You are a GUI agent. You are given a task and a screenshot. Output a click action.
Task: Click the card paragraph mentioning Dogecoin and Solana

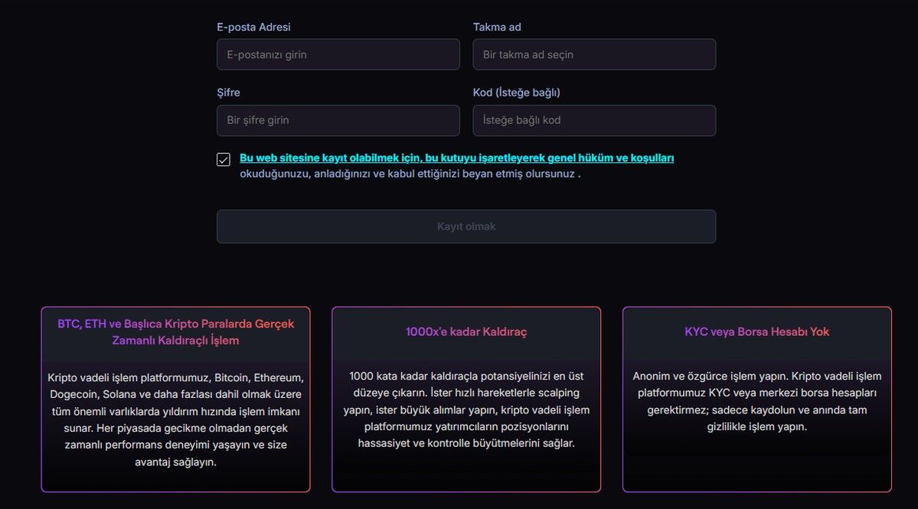[175, 419]
